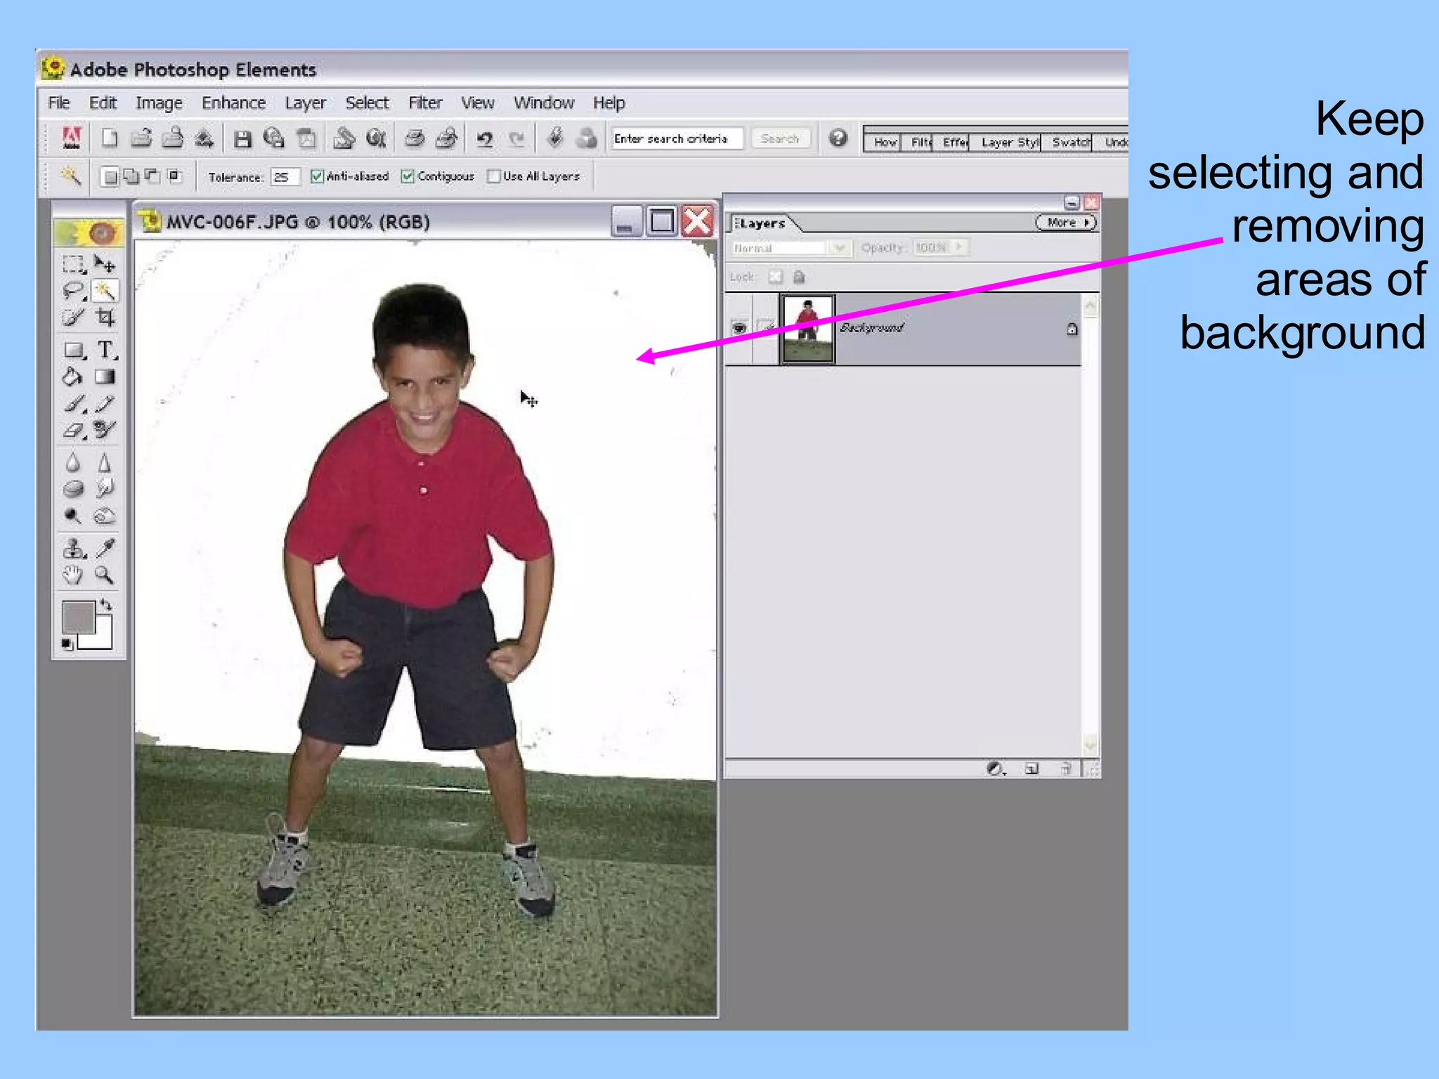Toggle Background layer eye visibility
The image size is (1439, 1079).
pos(738,328)
